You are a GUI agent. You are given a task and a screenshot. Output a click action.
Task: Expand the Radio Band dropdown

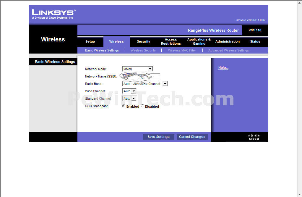(144, 84)
